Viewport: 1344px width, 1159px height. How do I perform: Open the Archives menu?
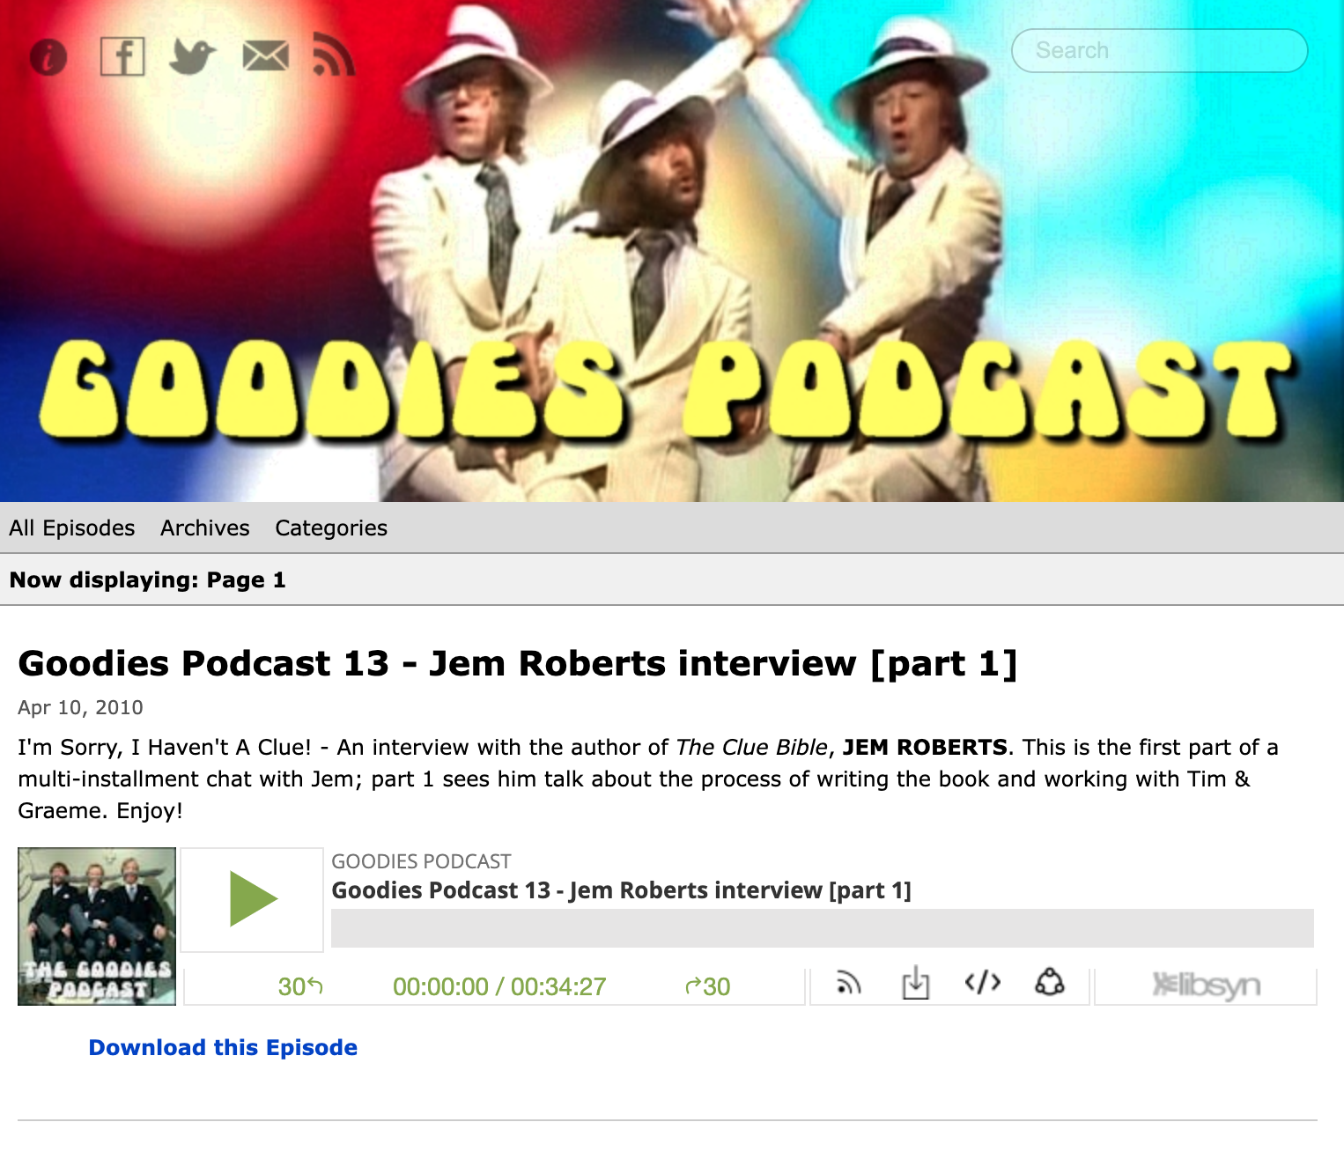point(205,528)
